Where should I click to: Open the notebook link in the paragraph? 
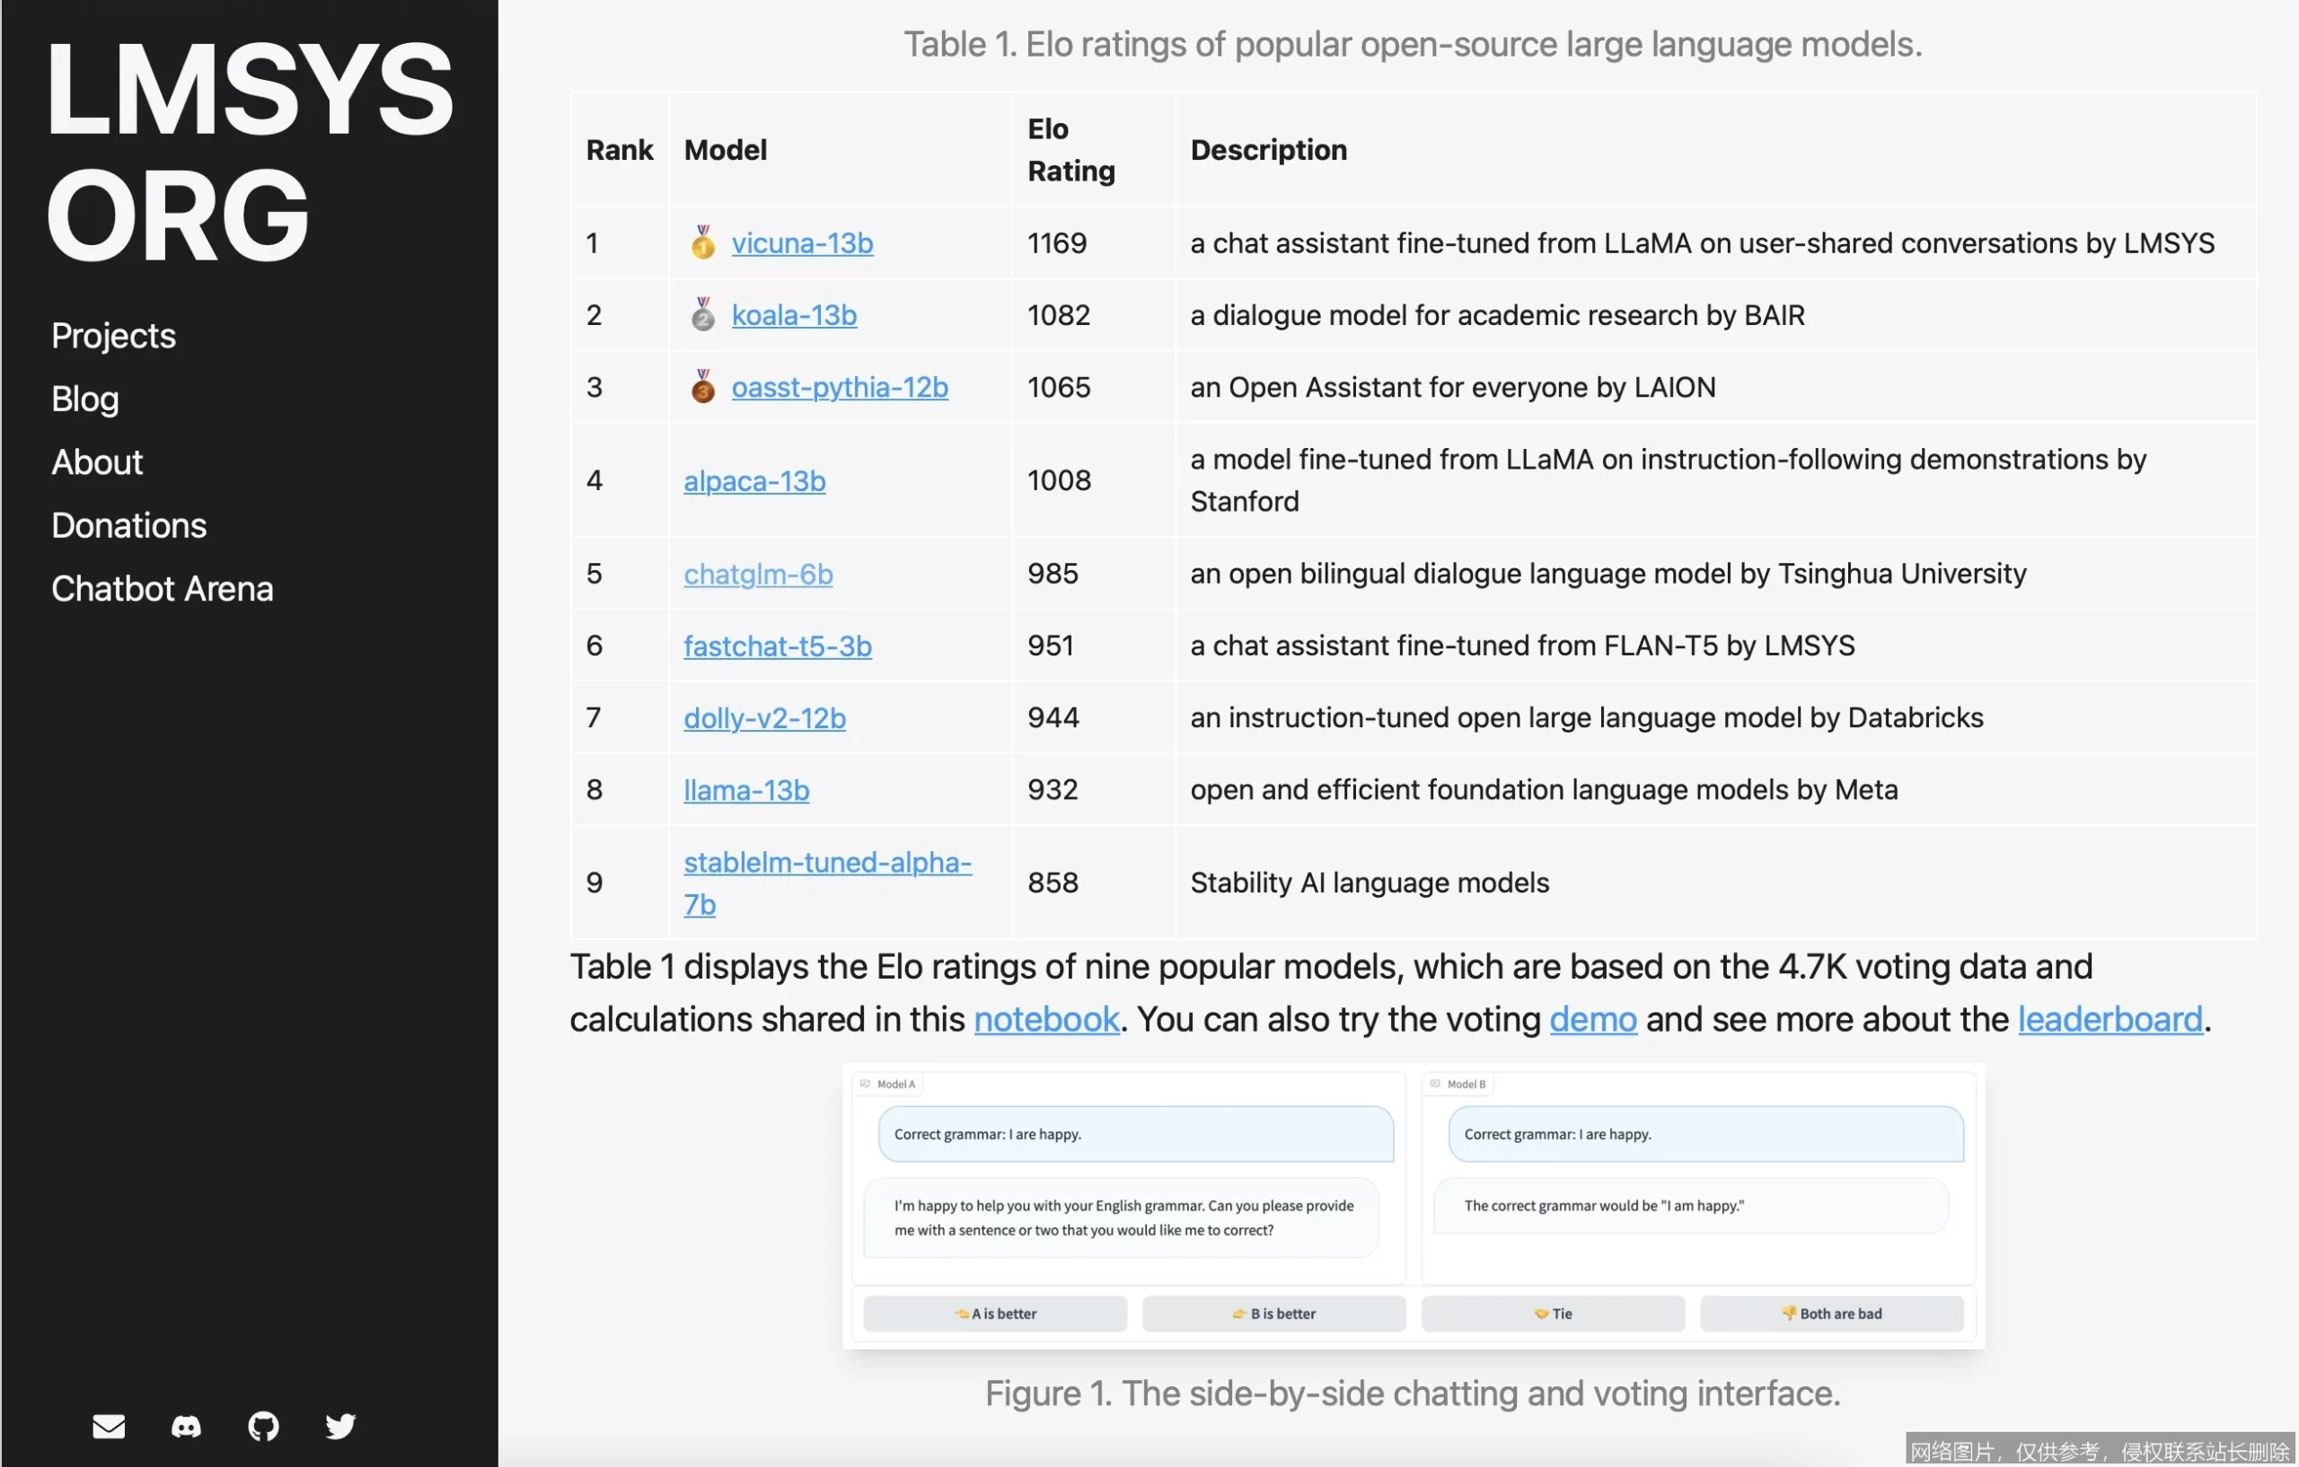pyautogui.click(x=1046, y=1018)
